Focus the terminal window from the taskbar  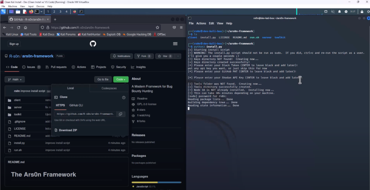(x=81, y=12)
